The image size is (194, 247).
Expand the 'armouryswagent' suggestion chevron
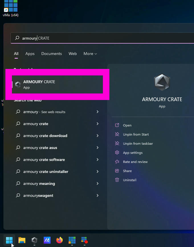pyautogui.click(x=97, y=195)
